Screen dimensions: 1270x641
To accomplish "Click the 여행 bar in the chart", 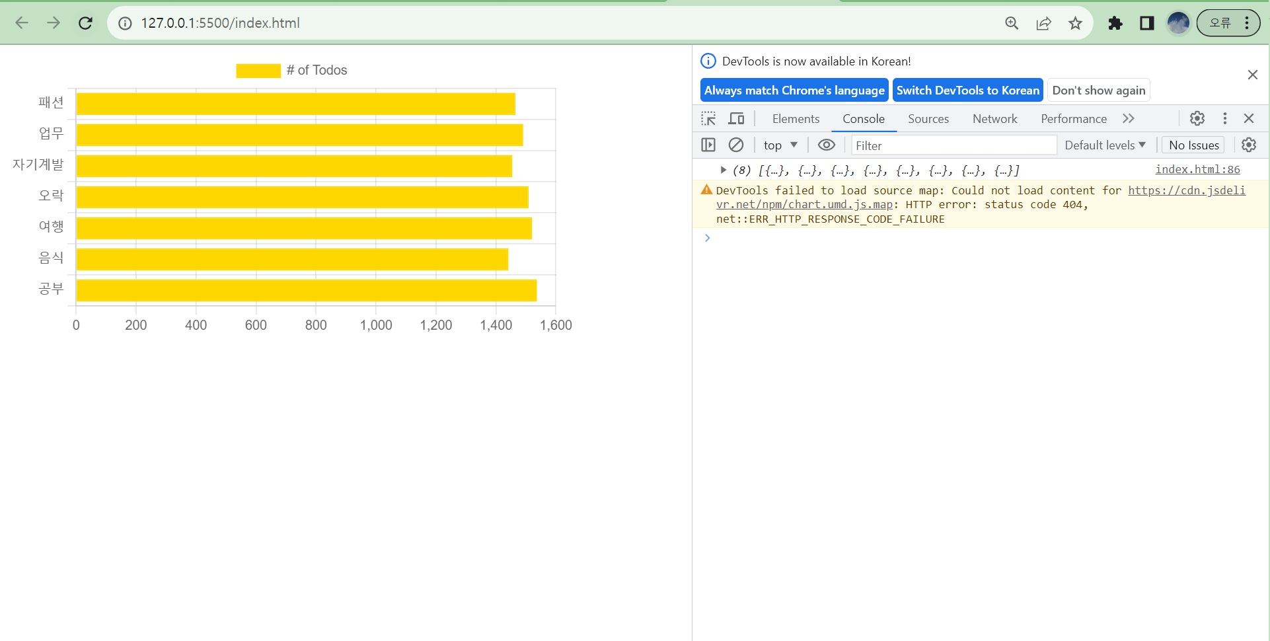I will tap(304, 228).
